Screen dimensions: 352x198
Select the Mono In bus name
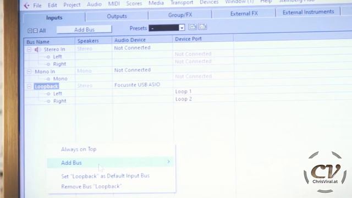click(45, 71)
